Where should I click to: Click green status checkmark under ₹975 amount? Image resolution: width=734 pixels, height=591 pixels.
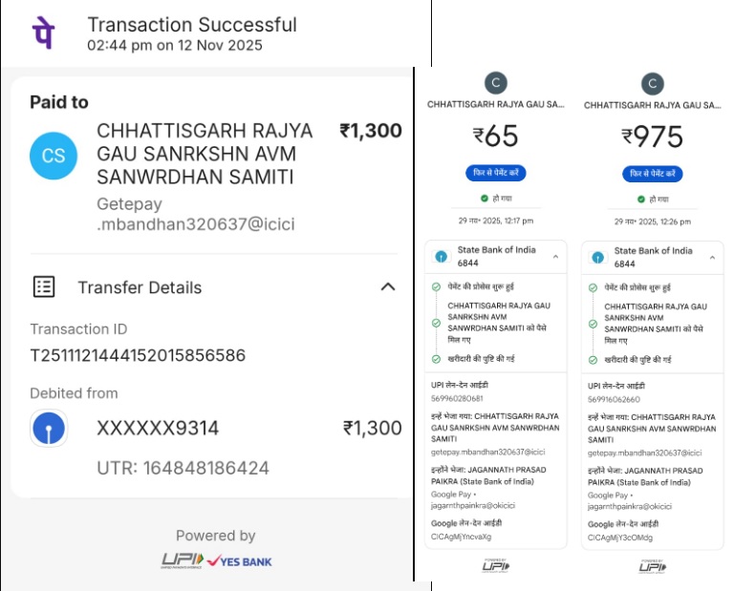point(641,199)
